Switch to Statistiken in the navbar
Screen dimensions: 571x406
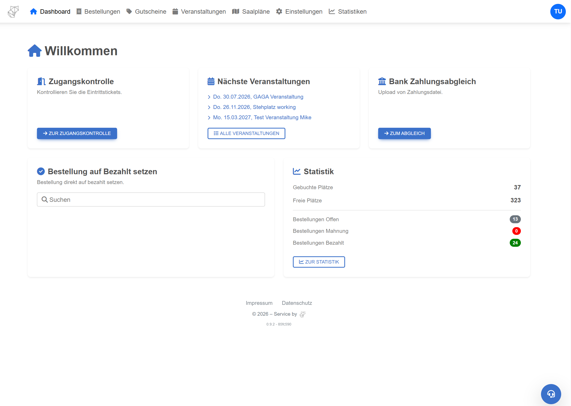(348, 12)
